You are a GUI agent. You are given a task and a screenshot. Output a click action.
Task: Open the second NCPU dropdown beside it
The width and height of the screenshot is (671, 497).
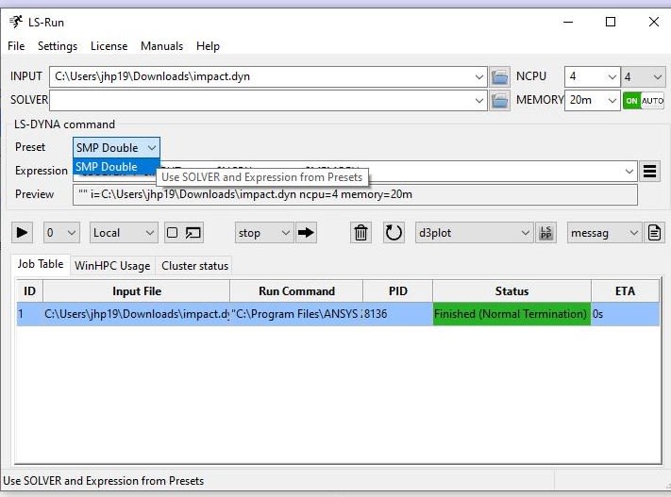644,77
